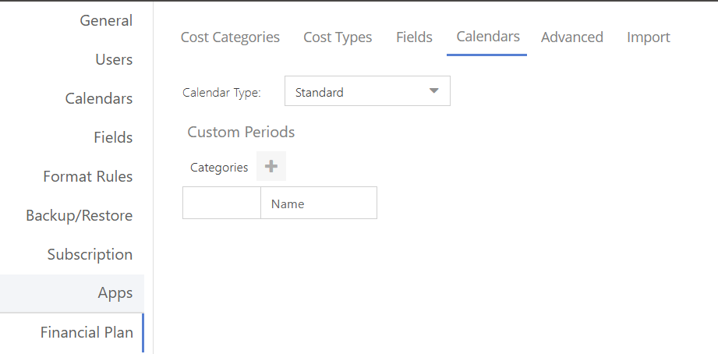Open Backup/Restore settings
The image size is (718, 354).
(80, 215)
